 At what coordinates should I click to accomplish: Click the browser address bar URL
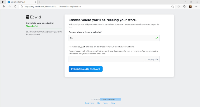(53, 7)
